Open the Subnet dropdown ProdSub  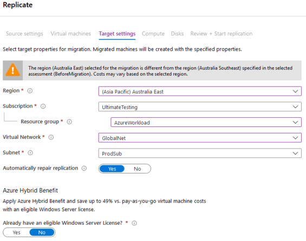200,153
